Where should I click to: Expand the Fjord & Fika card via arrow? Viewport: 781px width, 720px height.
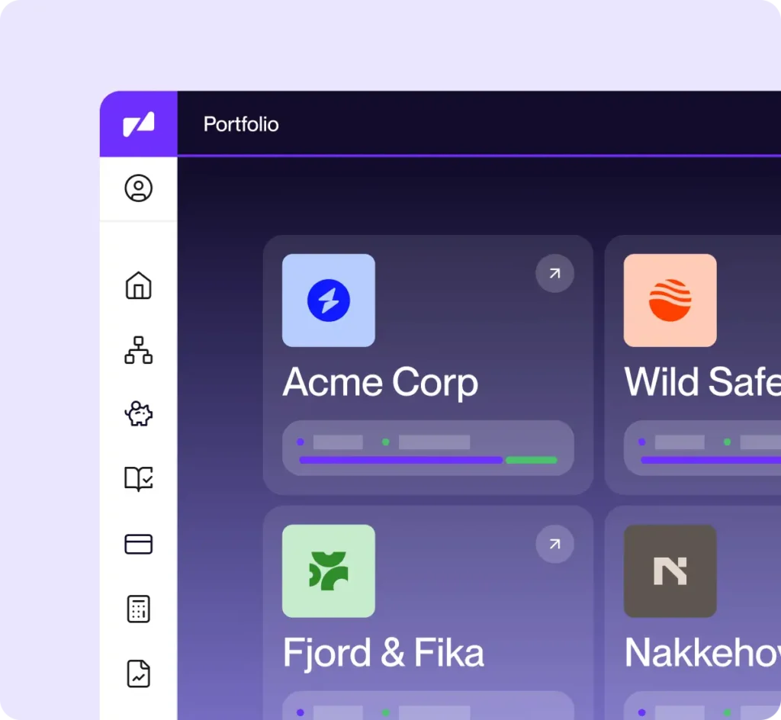click(x=554, y=545)
